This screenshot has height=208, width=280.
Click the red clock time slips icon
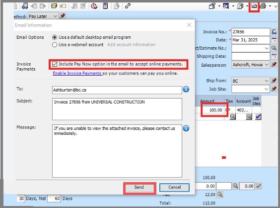pos(94,6)
